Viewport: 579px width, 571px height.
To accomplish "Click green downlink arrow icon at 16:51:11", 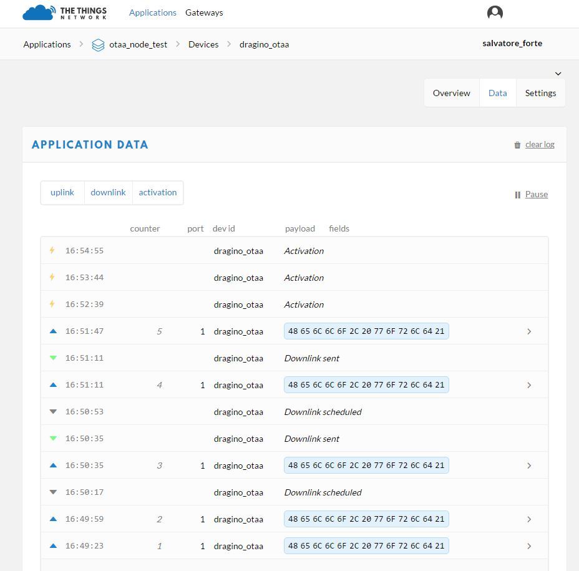I will coord(53,358).
